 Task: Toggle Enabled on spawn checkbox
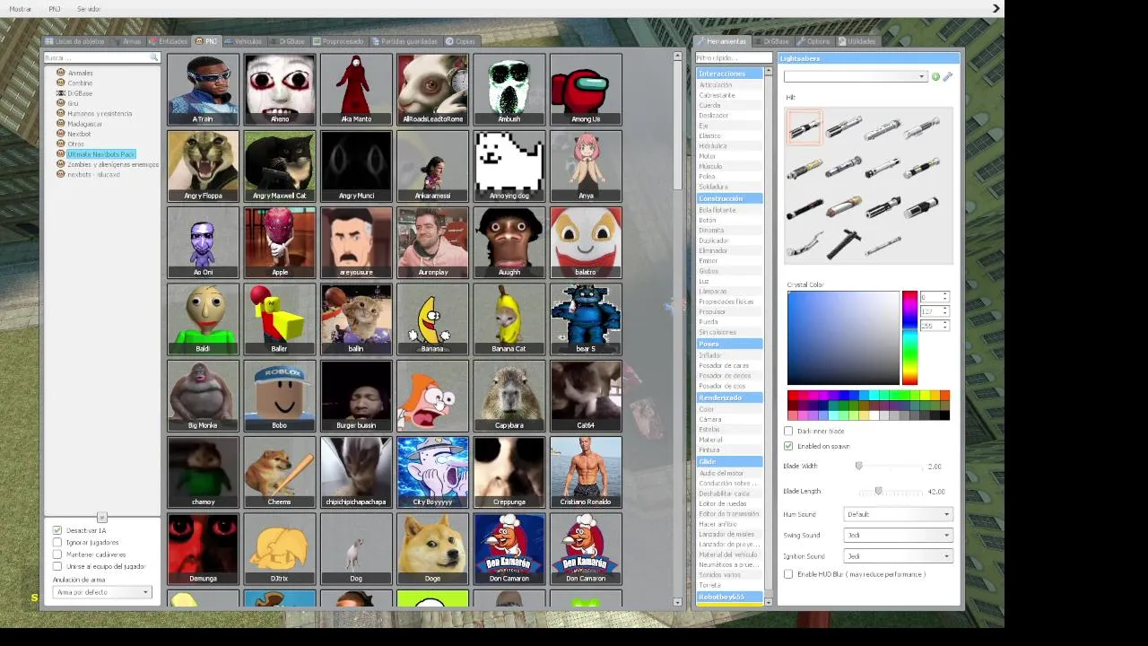[x=788, y=446]
